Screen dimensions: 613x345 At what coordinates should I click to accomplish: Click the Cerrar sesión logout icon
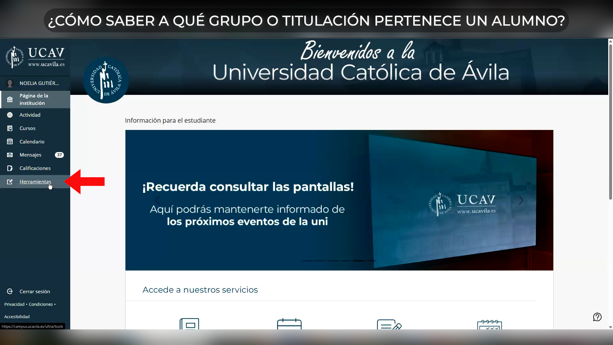tap(10, 291)
